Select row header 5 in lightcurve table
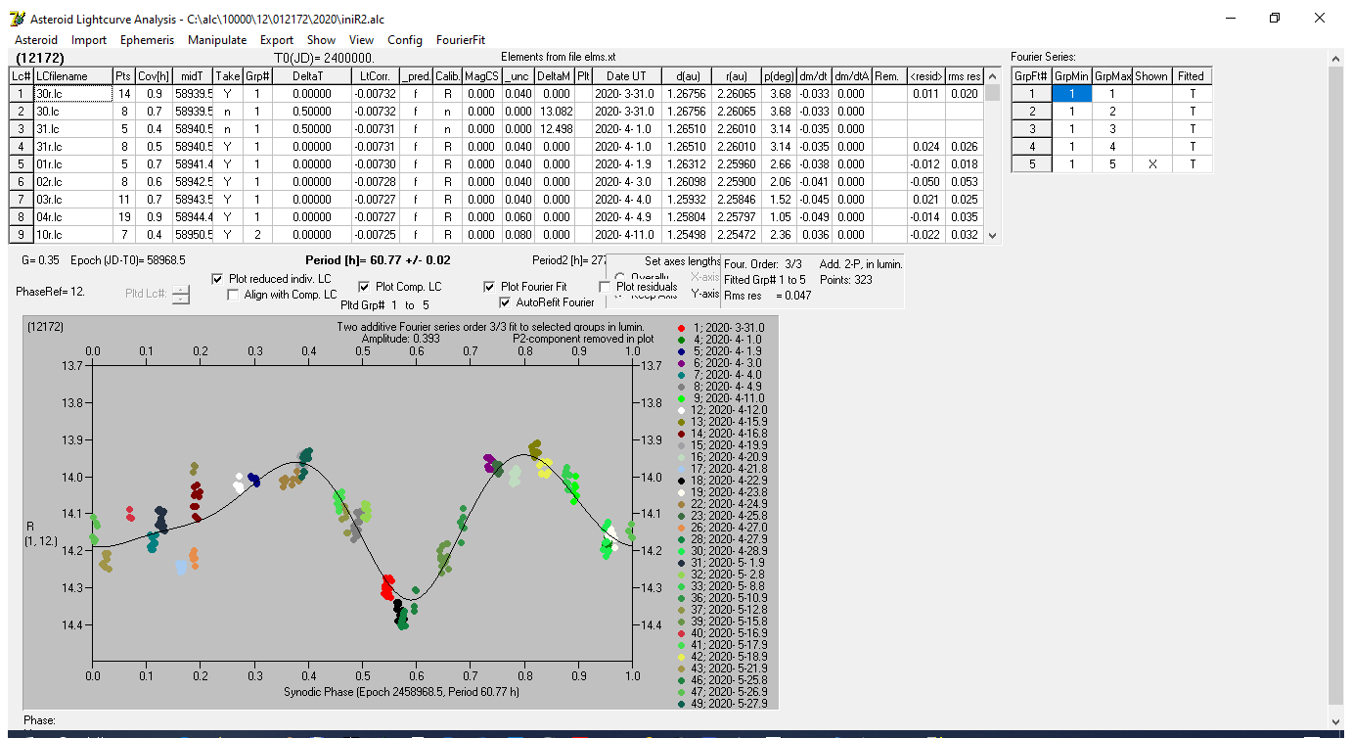 pyautogui.click(x=21, y=163)
